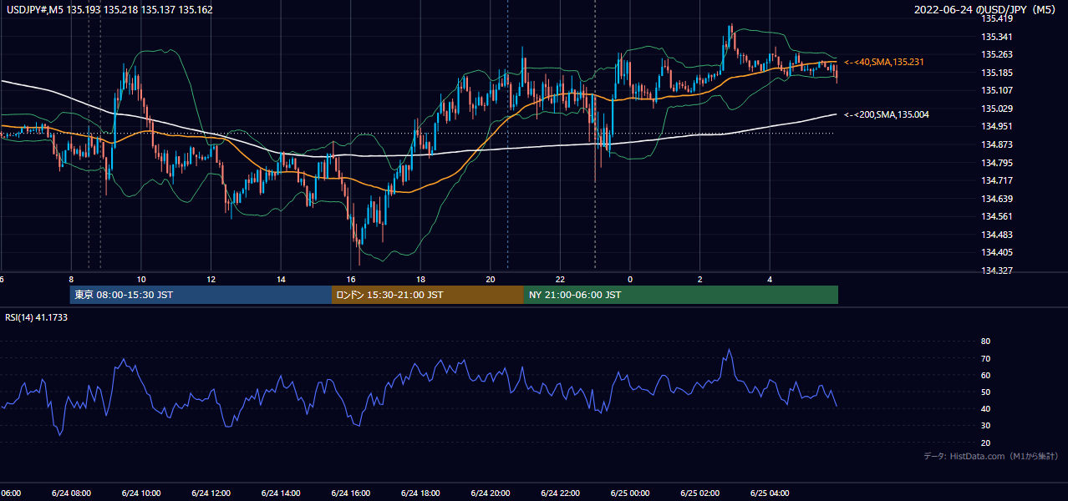Select the 40 SMA label 135.231
The image size is (1068, 501).
pos(885,62)
